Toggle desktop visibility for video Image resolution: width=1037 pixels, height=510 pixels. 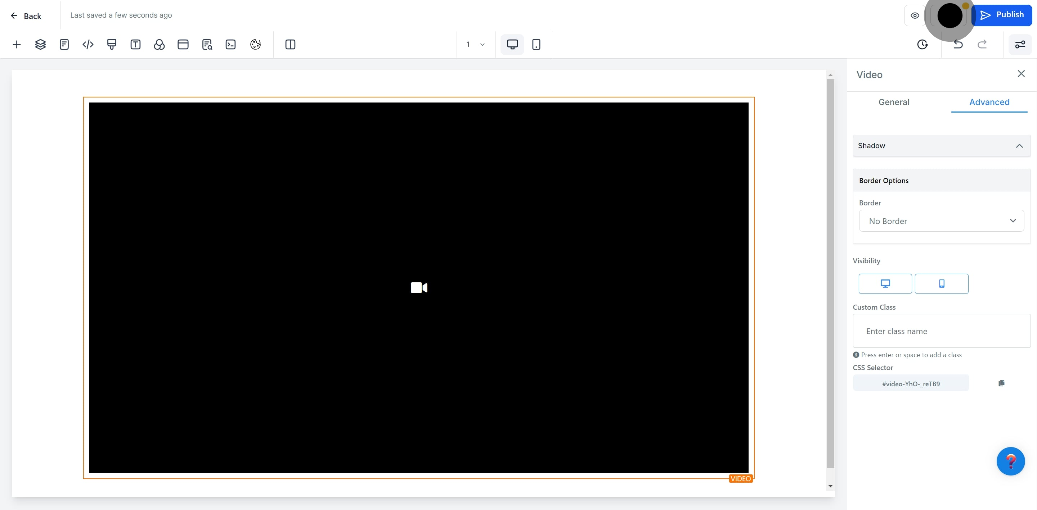pyautogui.click(x=885, y=283)
